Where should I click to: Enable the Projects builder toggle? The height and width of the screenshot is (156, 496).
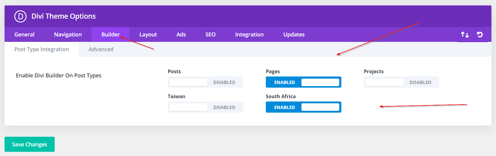tap(401, 82)
